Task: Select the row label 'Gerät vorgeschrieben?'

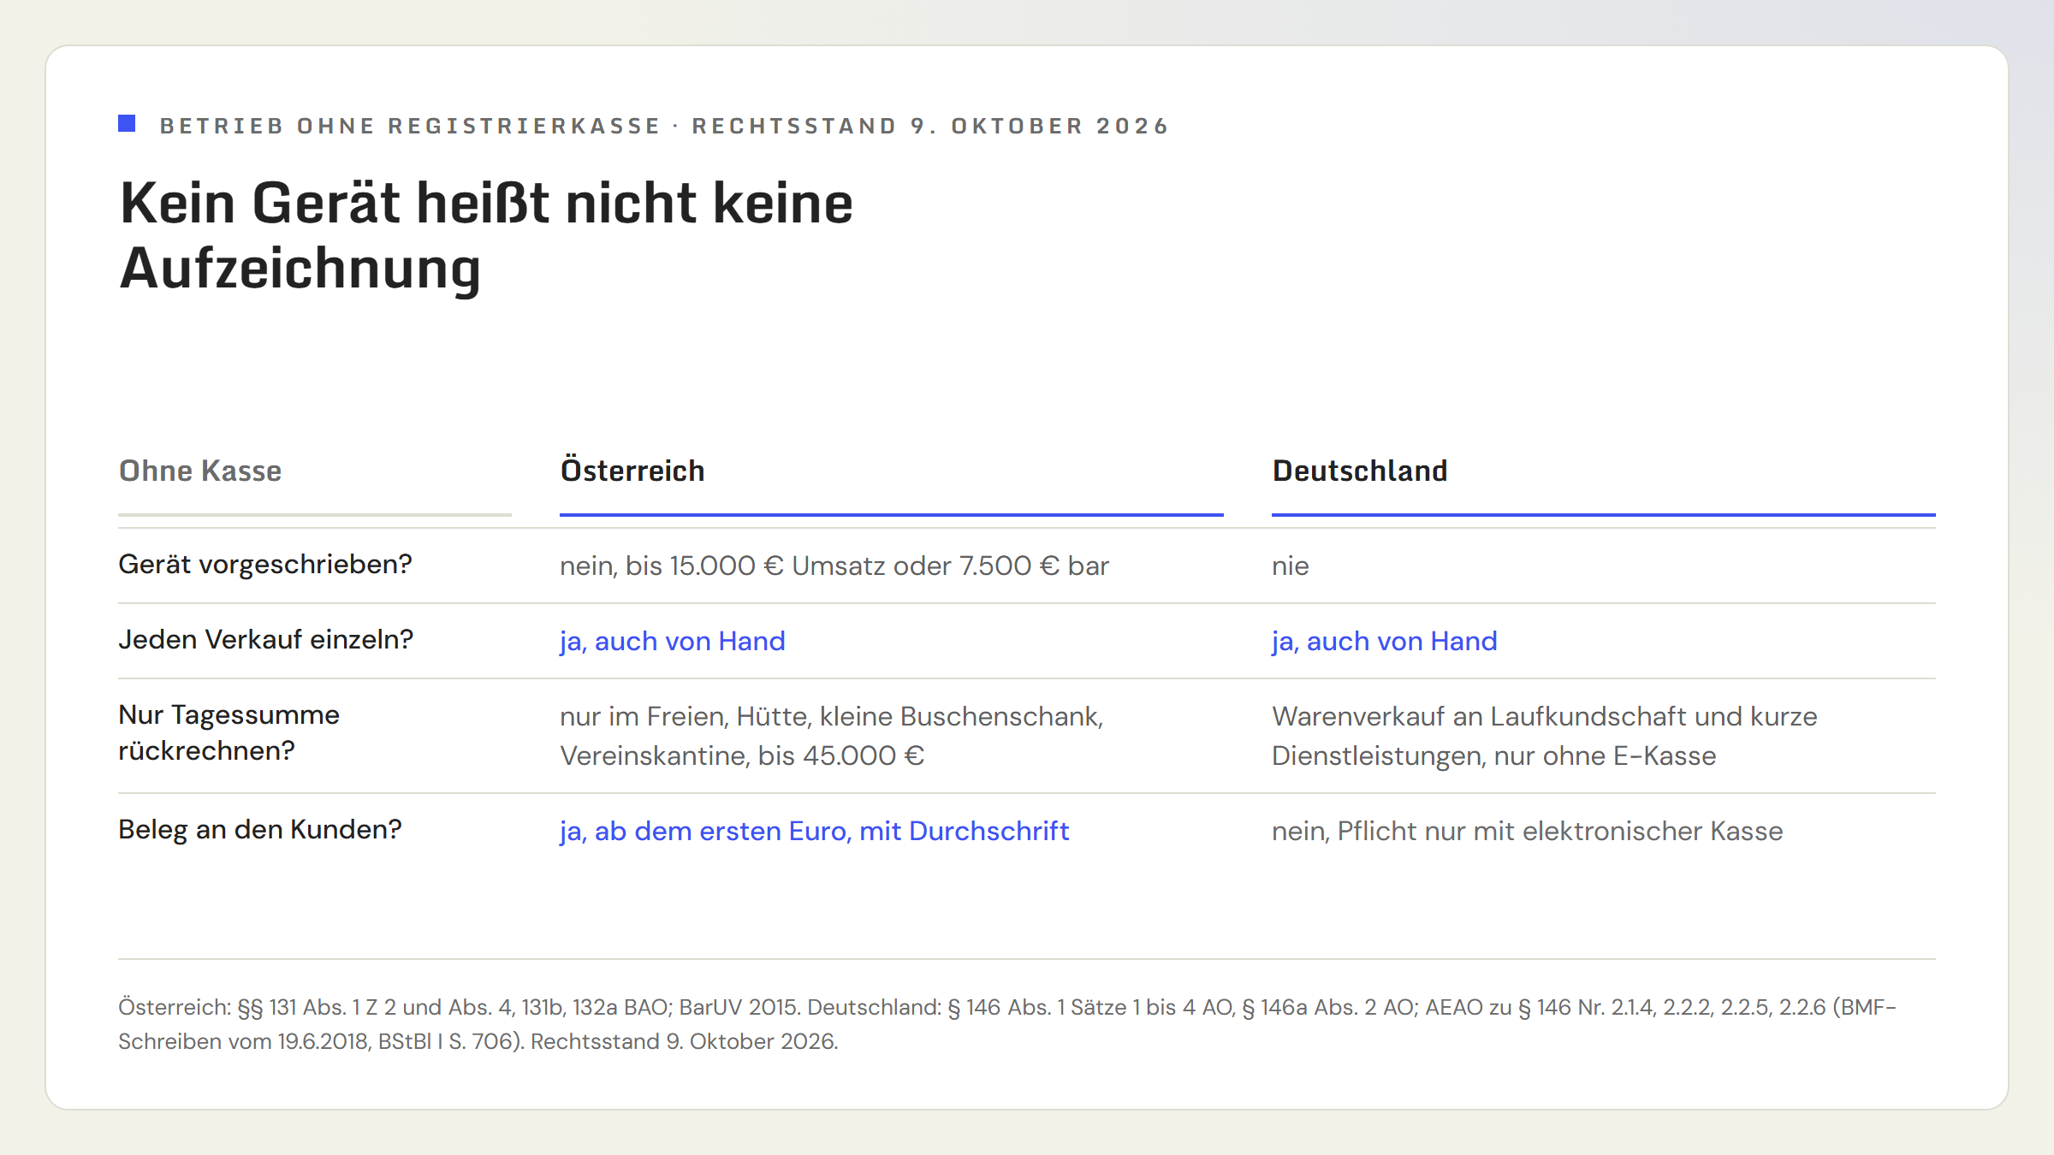Action: click(x=265, y=565)
